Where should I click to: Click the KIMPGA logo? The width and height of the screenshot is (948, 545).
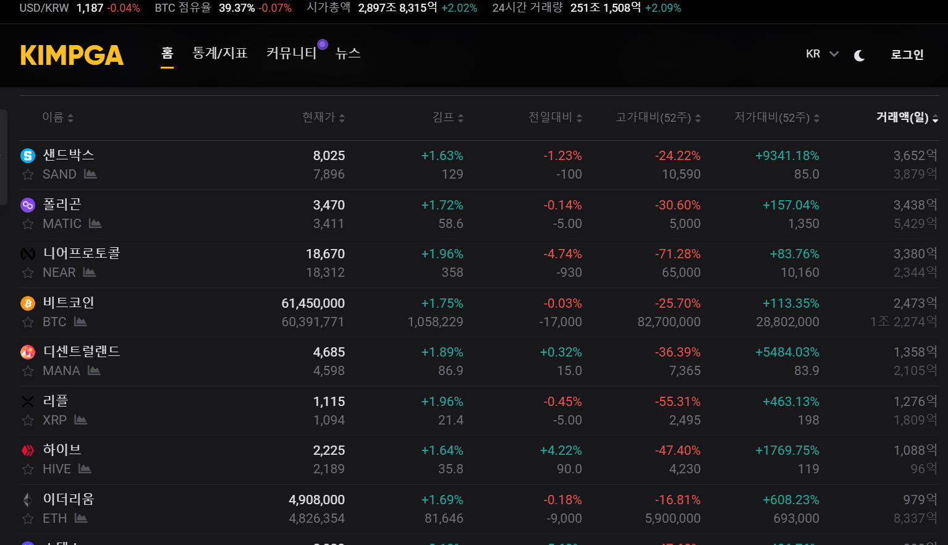(72, 55)
